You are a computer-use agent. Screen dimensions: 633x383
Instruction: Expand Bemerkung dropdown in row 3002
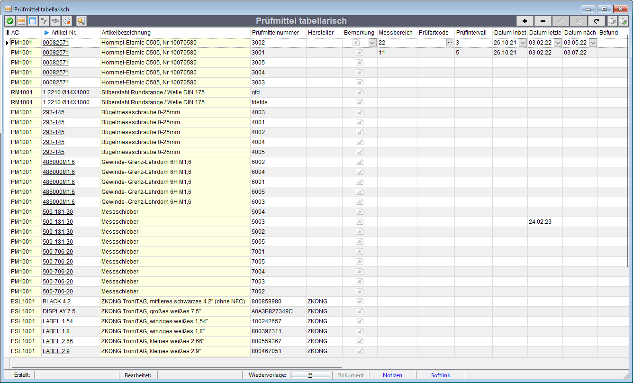(372, 43)
